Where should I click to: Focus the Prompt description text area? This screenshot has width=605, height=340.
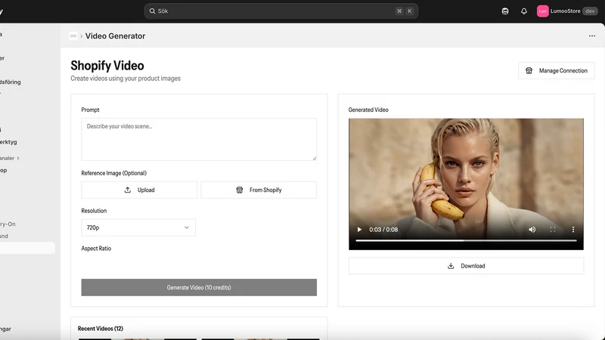[x=199, y=139]
